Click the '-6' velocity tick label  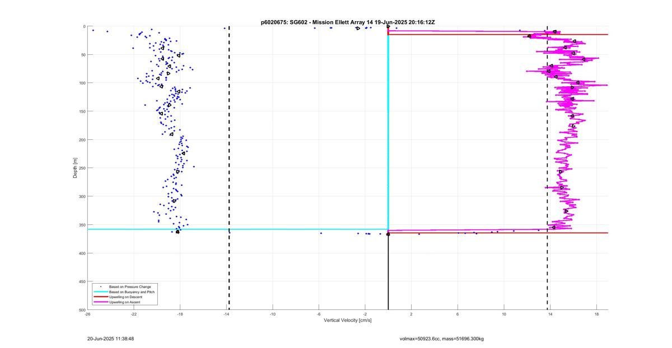319,314
